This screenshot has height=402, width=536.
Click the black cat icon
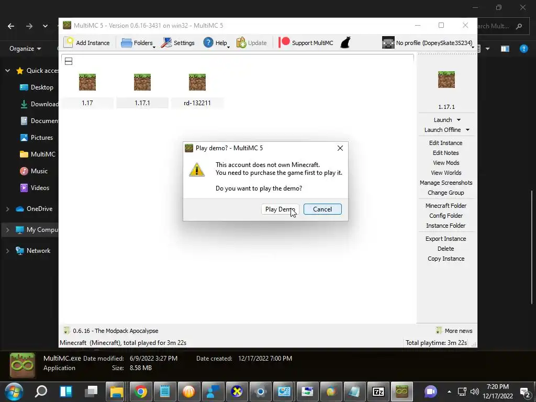click(345, 43)
